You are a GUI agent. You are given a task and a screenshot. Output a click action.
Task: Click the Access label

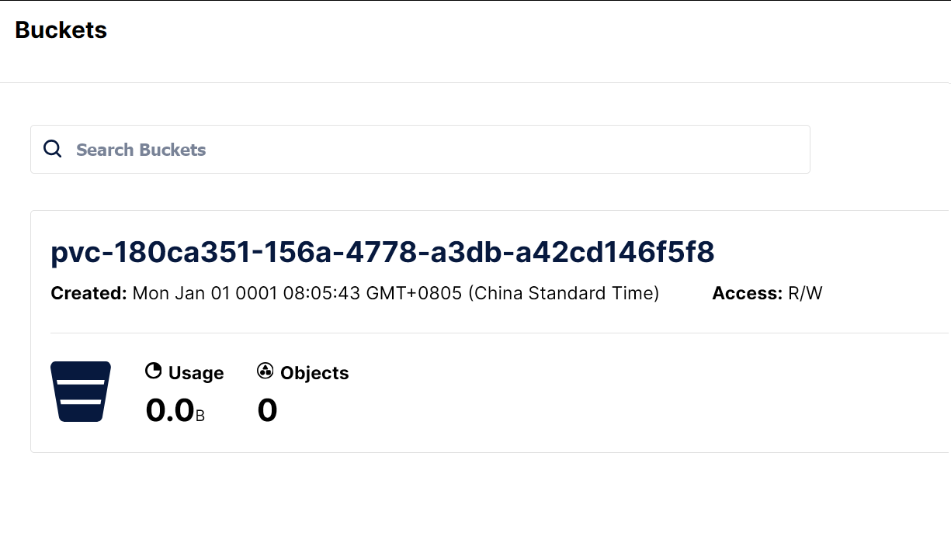click(747, 293)
